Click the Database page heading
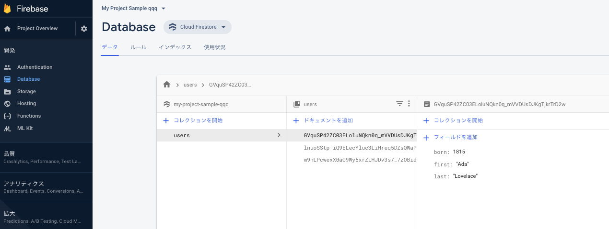 tap(129, 27)
